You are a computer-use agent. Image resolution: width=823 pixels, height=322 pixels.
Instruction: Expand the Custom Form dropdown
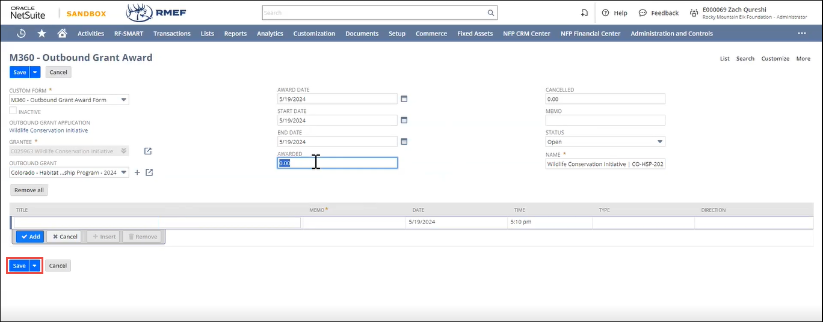click(123, 100)
